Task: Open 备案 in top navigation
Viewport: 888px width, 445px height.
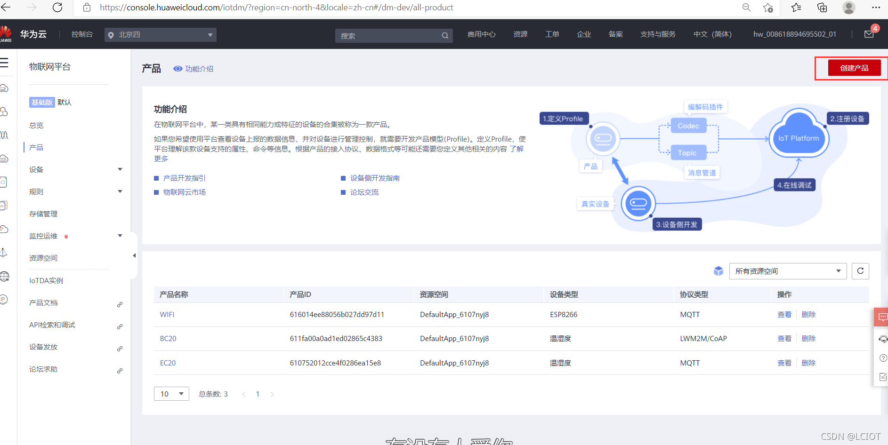Action: tap(615, 34)
